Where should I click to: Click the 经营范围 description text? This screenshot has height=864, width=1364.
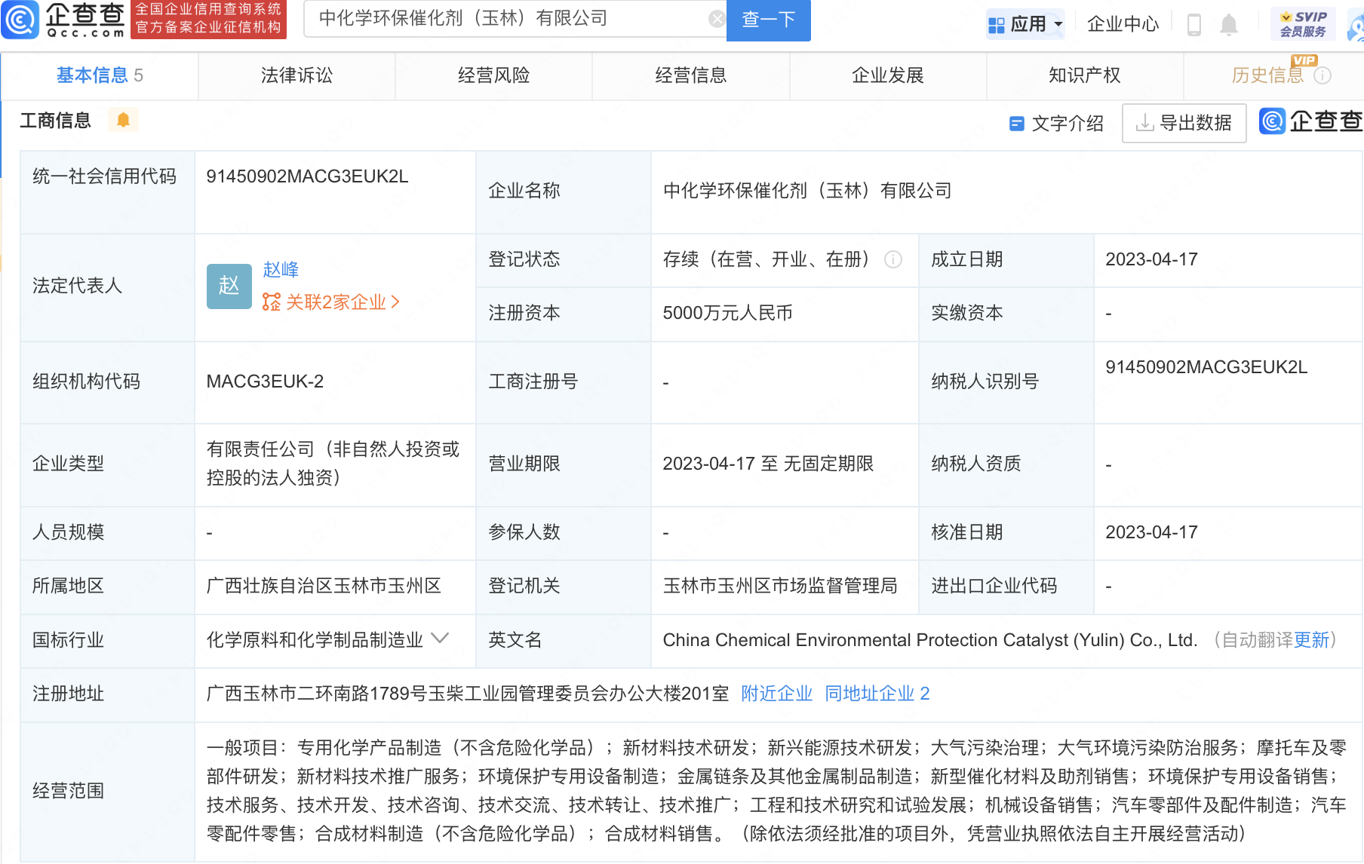[x=776, y=791]
